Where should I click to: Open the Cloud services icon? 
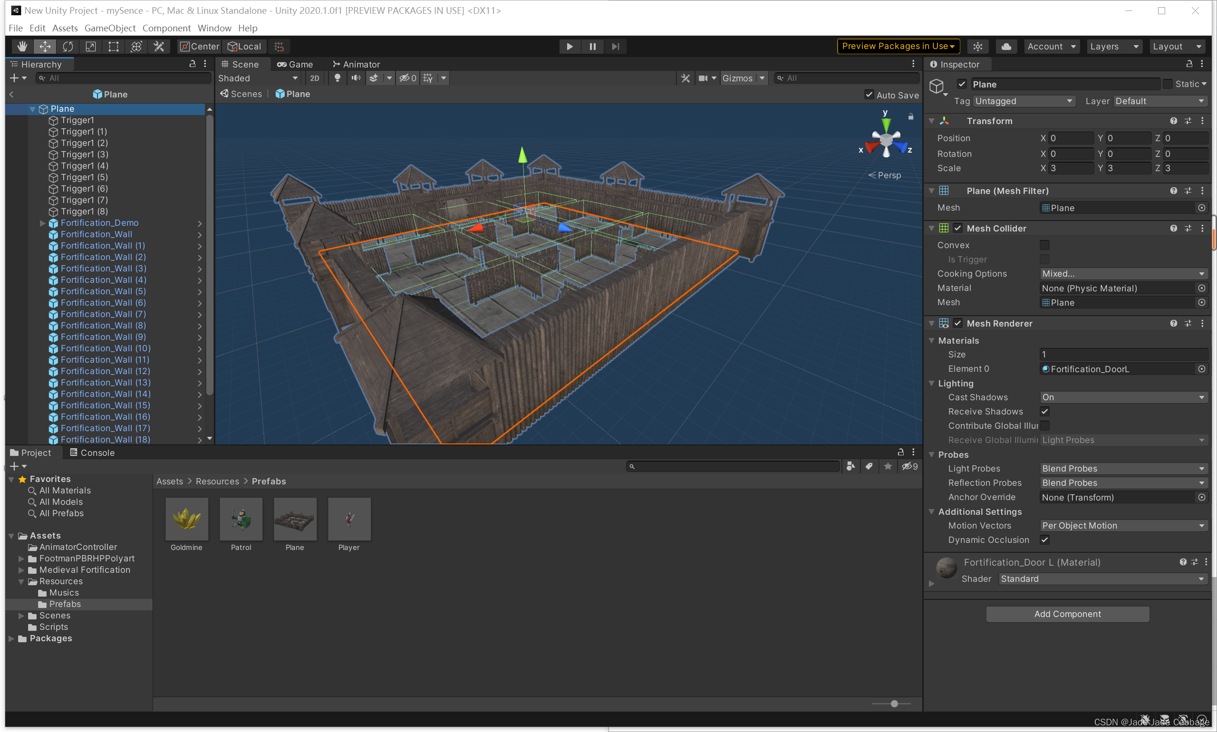click(1006, 47)
